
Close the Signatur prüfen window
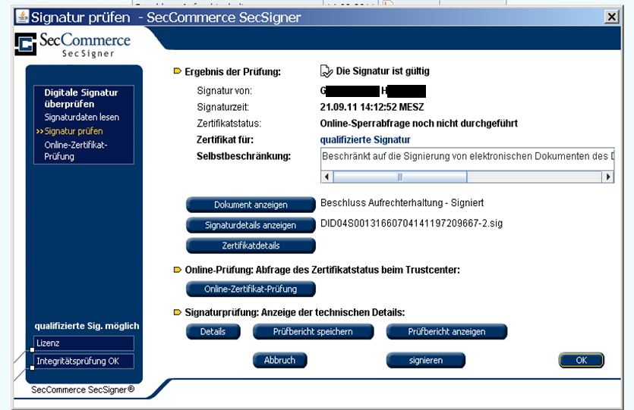[612, 17]
